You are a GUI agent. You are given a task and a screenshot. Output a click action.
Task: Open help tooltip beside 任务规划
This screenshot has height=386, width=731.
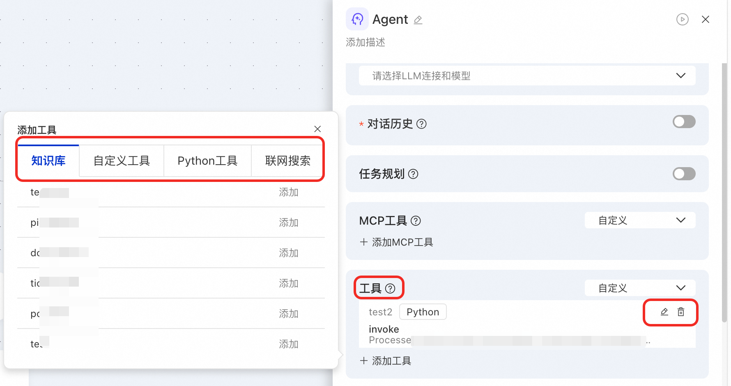pos(413,174)
